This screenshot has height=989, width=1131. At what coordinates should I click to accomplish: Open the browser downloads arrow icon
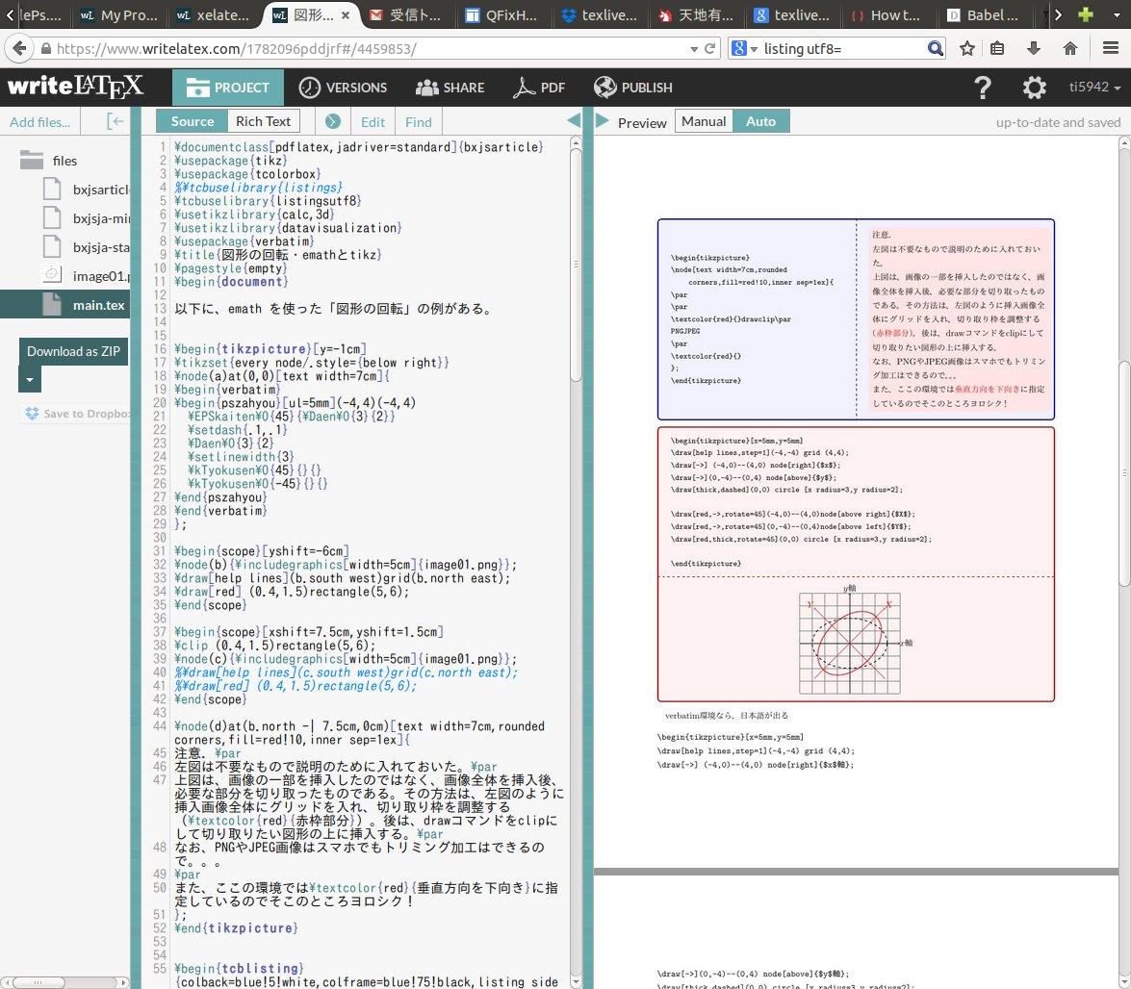click(1033, 48)
